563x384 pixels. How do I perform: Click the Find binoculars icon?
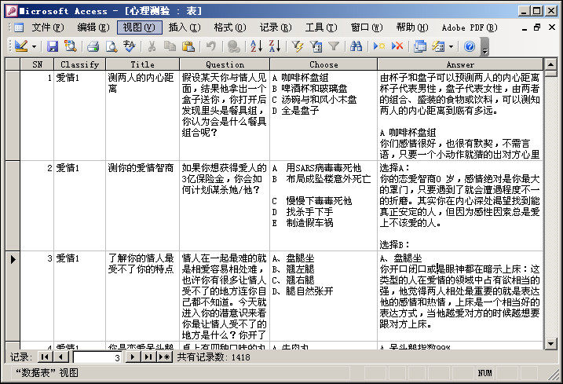(x=356, y=46)
